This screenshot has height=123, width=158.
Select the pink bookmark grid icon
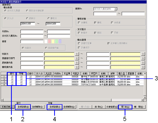(49, 41)
